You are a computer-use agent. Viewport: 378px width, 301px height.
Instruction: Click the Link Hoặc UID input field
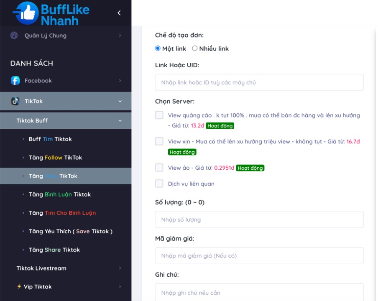click(x=259, y=83)
